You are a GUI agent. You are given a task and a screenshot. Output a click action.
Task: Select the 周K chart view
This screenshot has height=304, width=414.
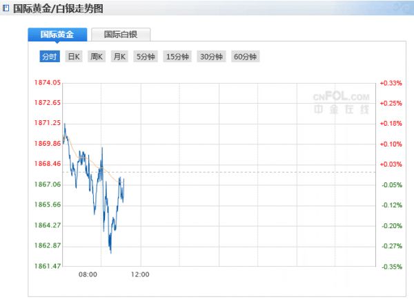[x=97, y=56]
